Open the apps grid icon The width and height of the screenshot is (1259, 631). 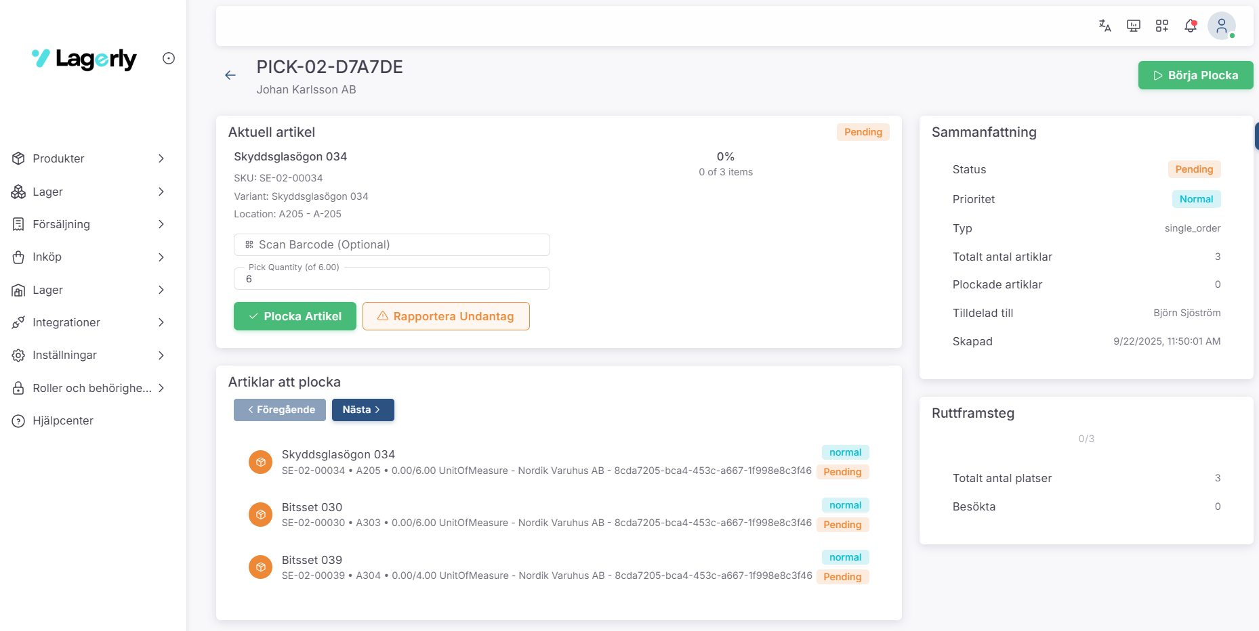[1161, 26]
